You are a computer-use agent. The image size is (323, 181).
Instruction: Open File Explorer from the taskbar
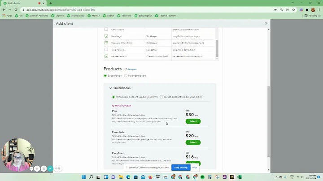121,177
